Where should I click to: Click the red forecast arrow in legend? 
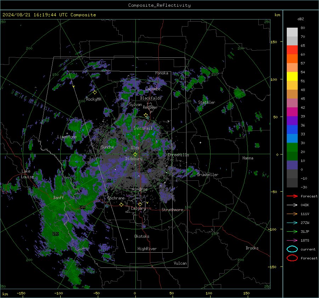(x=292, y=196)
